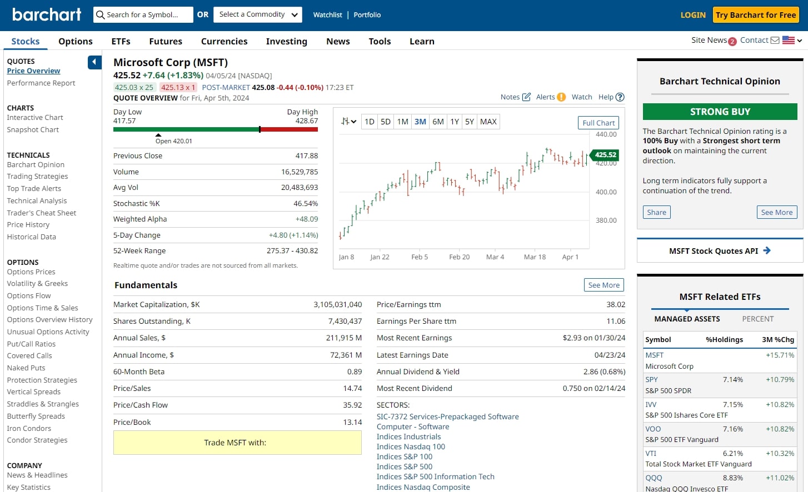Open the News menu
Image resolution: width=808 pixels, height=492 pixels.
[x=338, y=41]
